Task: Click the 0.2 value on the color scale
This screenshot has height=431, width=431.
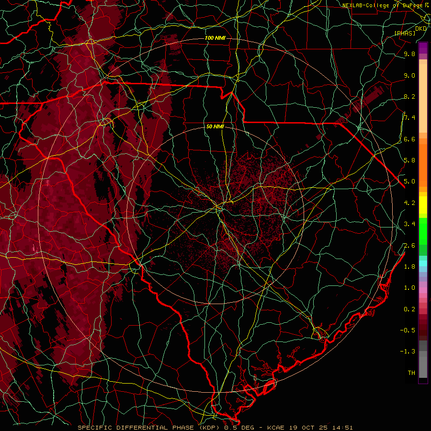Action: 409,309
